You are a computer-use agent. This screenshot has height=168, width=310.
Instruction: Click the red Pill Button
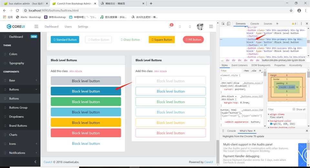point(193,39)
